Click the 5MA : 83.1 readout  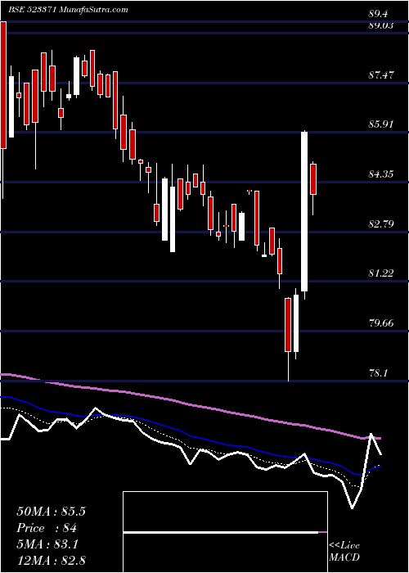(x=47, y=544)
